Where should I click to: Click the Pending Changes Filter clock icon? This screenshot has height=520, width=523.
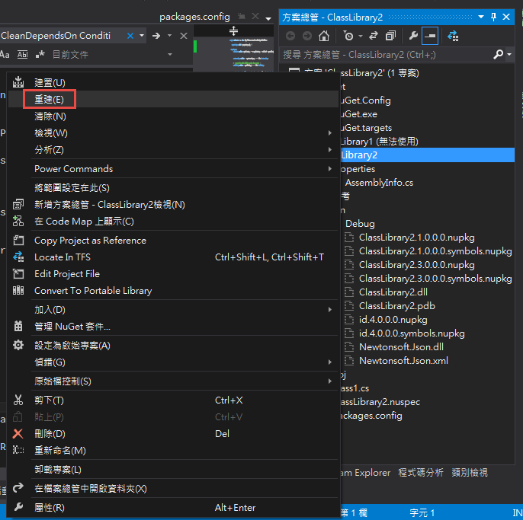click(348, 36)
